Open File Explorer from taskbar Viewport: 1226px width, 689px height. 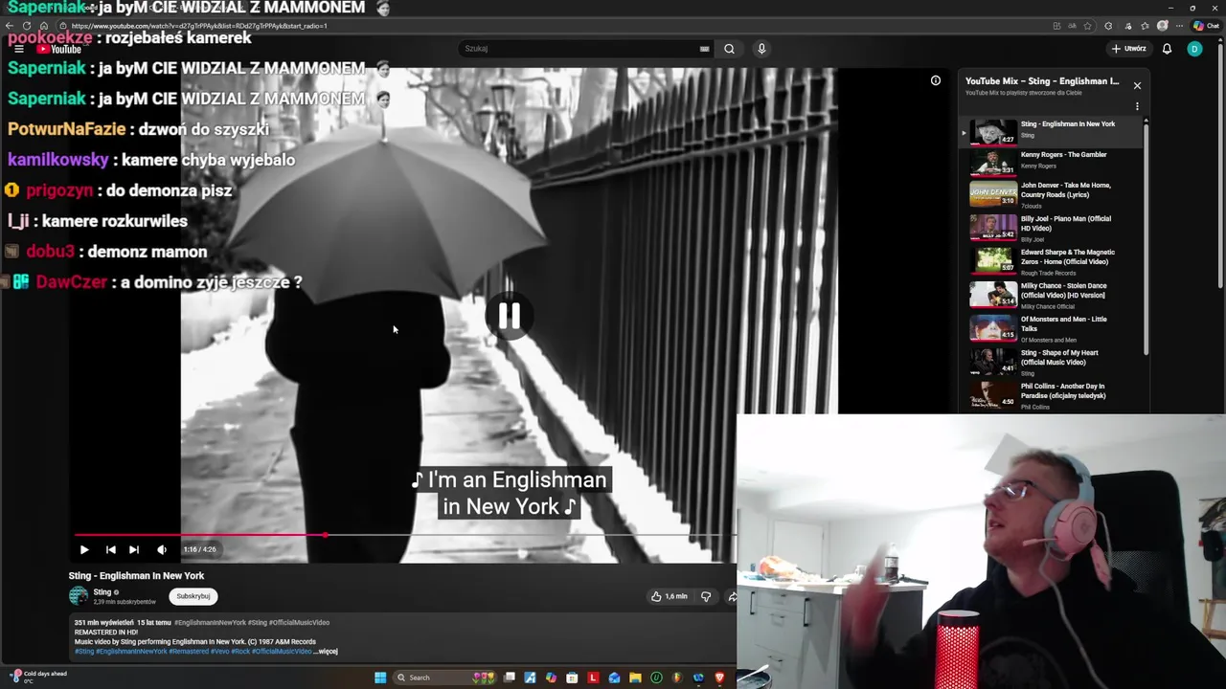click(x=635, y=678)
